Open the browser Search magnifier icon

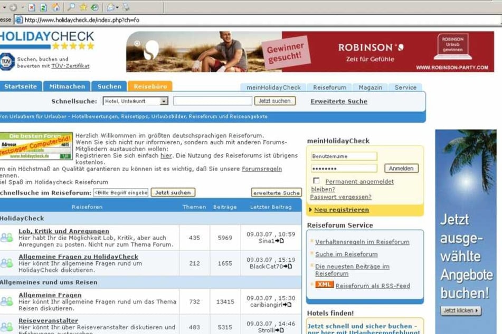(x=71, y=7)
